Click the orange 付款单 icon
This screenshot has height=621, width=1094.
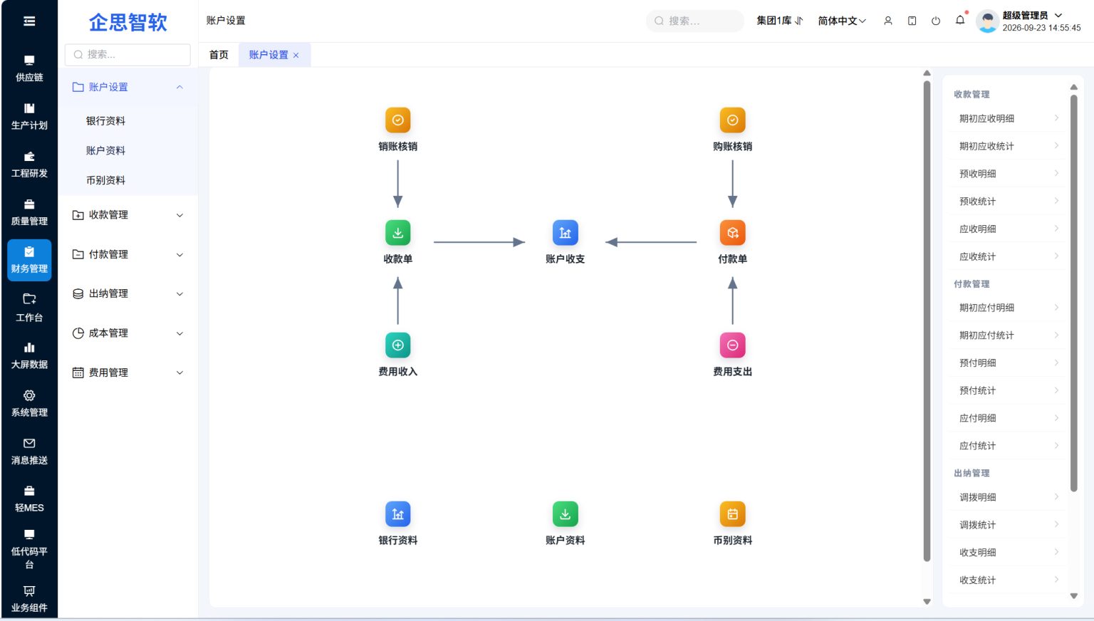tap(732, 233)
